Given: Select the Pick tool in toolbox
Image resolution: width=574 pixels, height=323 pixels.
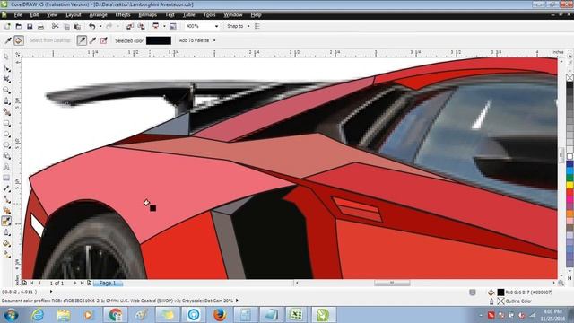Looking at the screenshot, I should 6,57.
